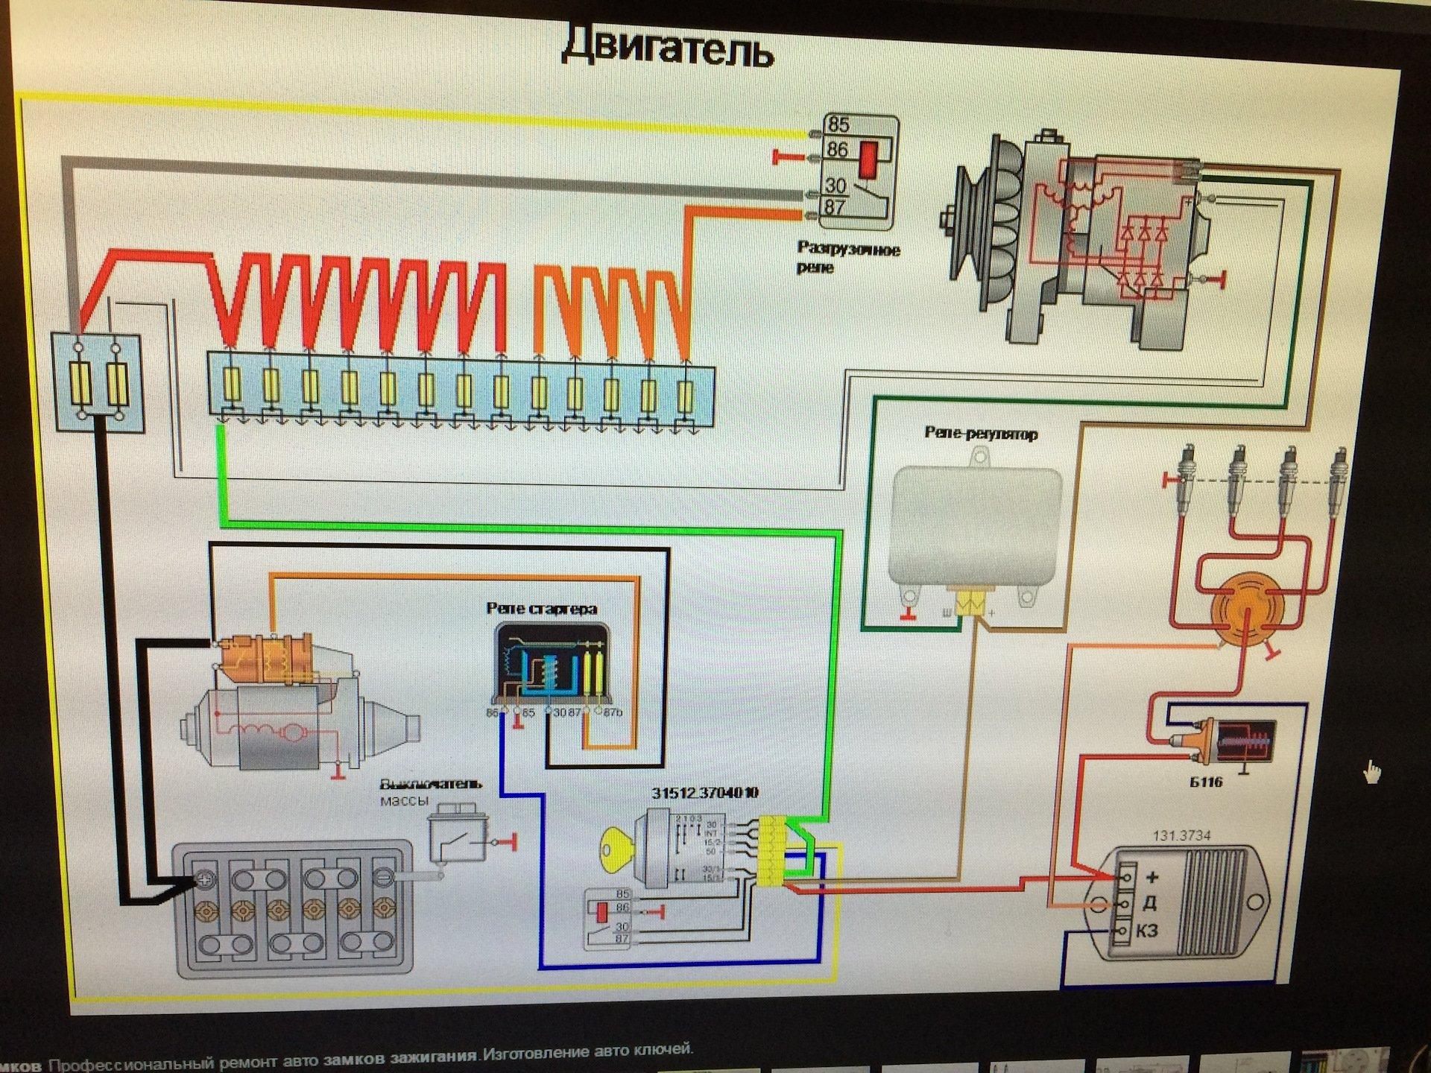Image resolution: width=1431 pixels, height=1073 pixels.
Task: Click the Двигатель diagram title
Action: (667, 46)
